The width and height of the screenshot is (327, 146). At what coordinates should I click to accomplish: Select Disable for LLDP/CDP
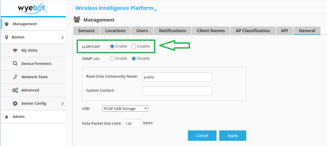(134, 47)
